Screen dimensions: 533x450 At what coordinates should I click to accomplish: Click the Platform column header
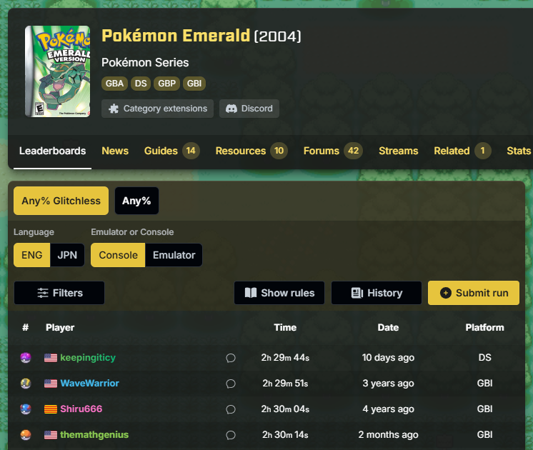coord(484,327)
